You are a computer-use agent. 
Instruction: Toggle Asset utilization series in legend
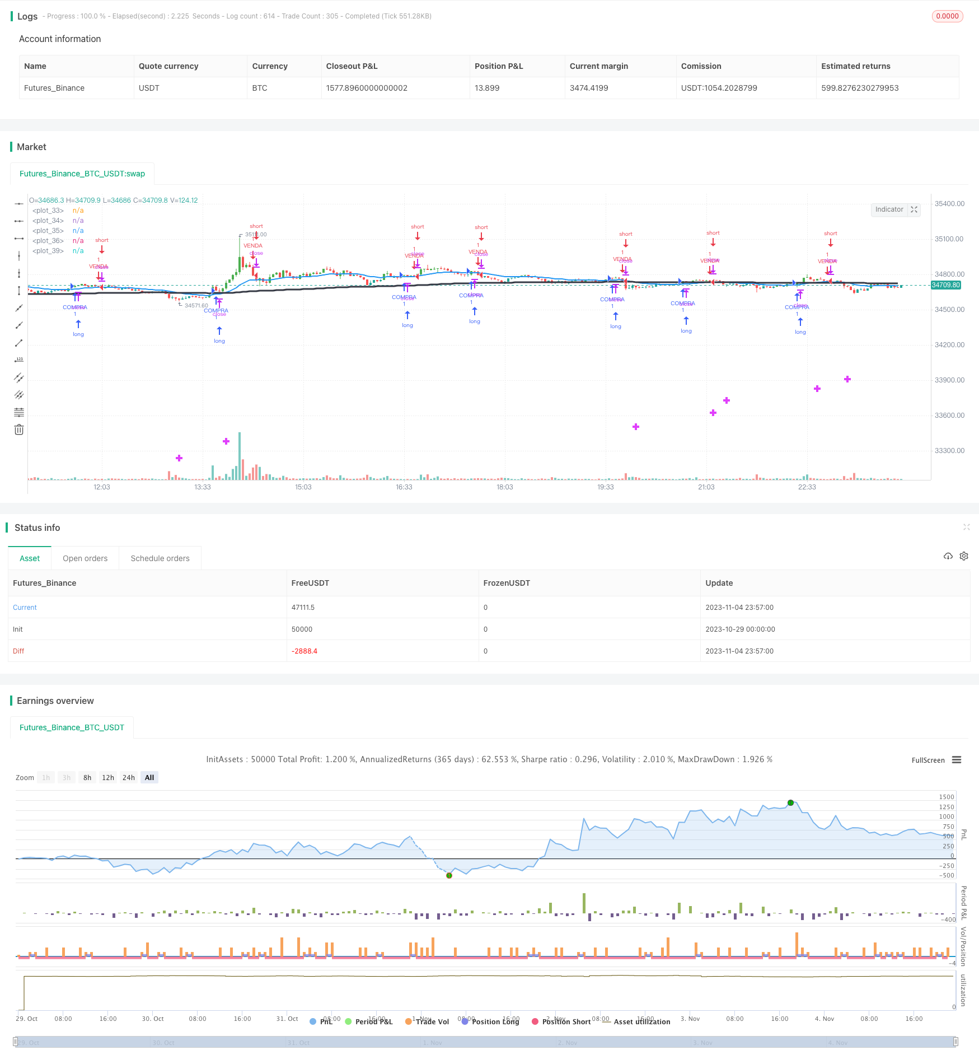tap(636, 1021)
